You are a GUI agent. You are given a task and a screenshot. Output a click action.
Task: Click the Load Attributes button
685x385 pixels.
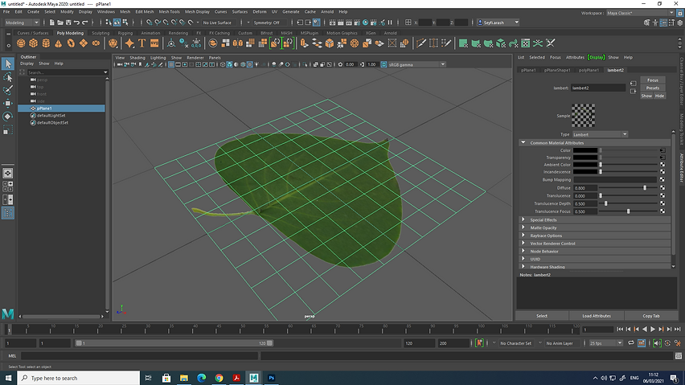pyautogui.click(x=597, y=316)
